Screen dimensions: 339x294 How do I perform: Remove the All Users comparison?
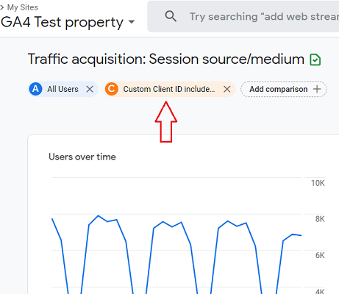(x=90, y=89)
